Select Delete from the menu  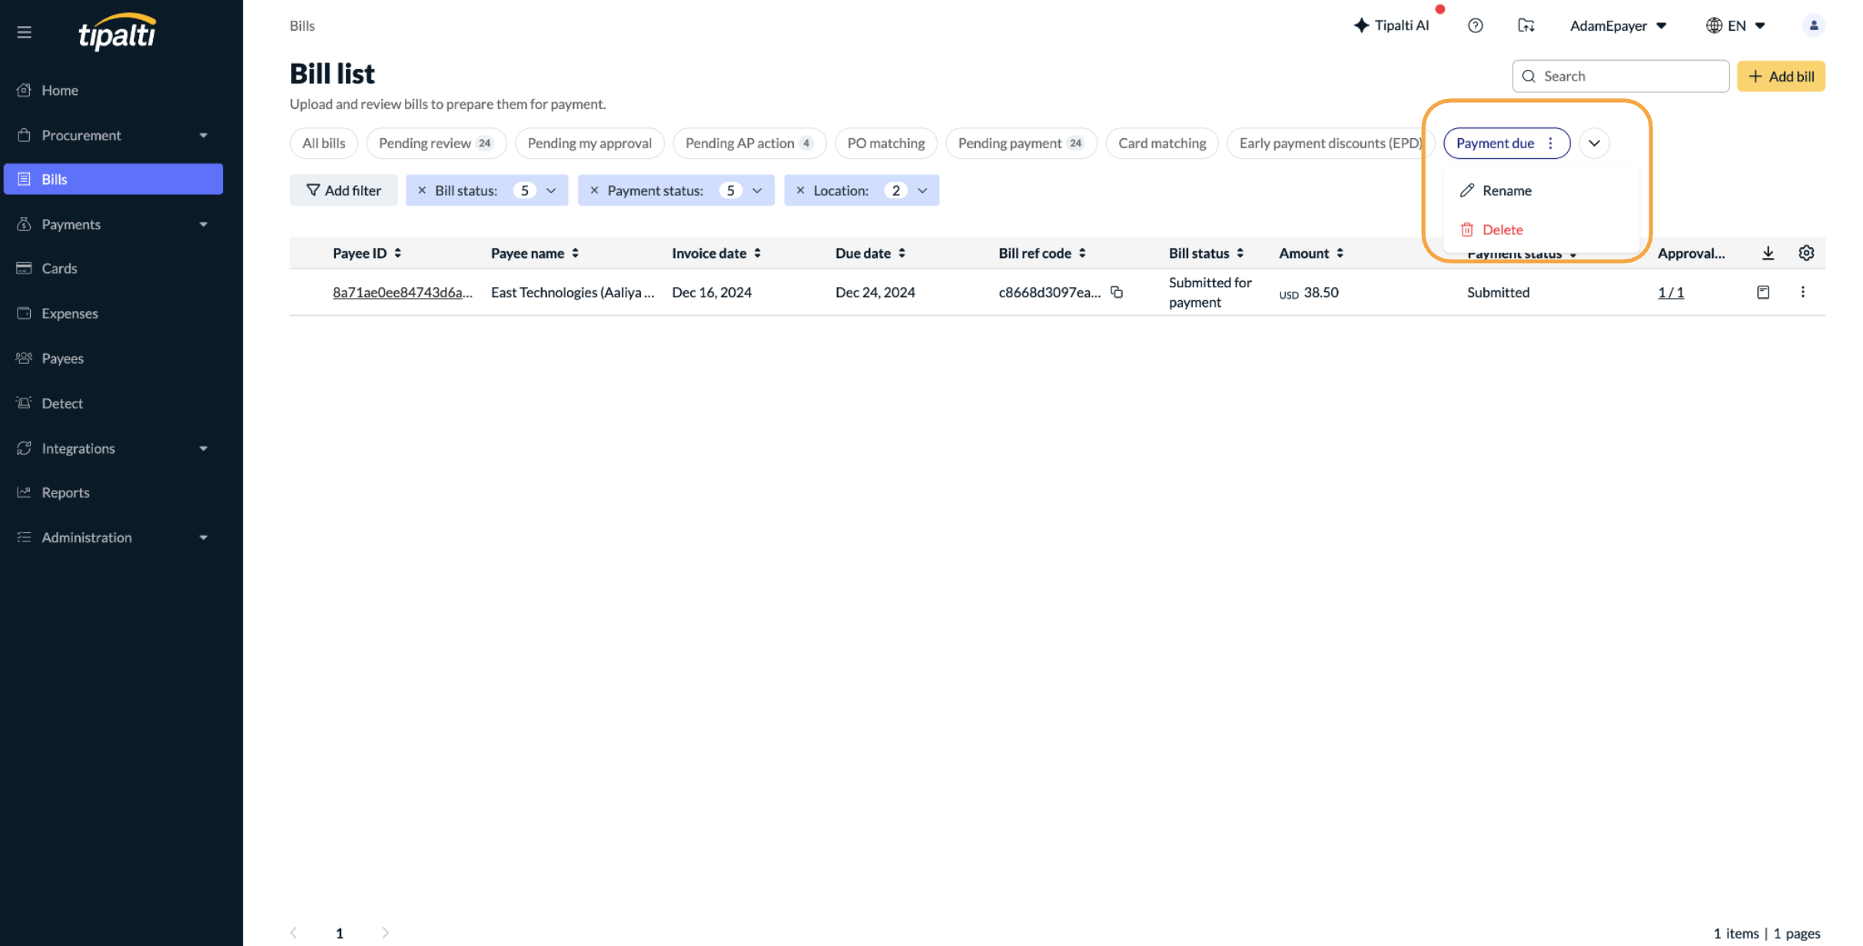[1541, 230]
